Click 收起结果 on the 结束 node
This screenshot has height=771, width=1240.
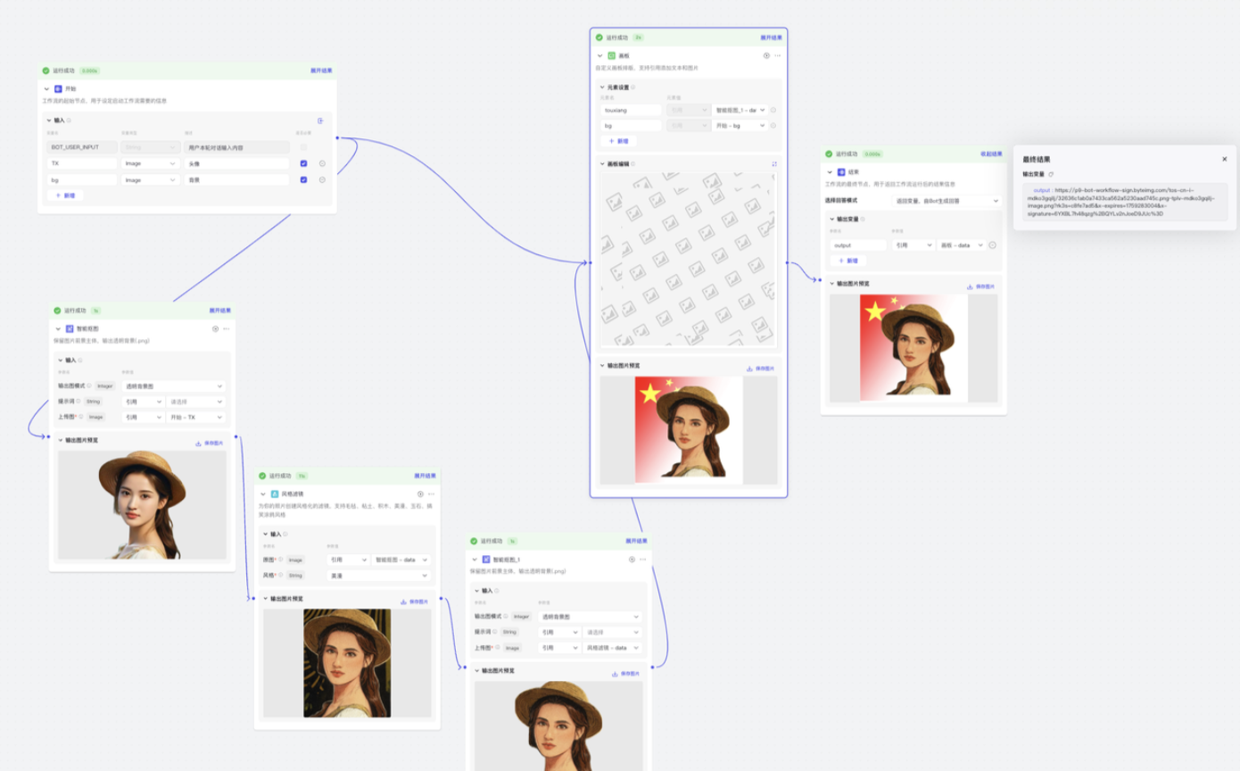tap(991, 153)
